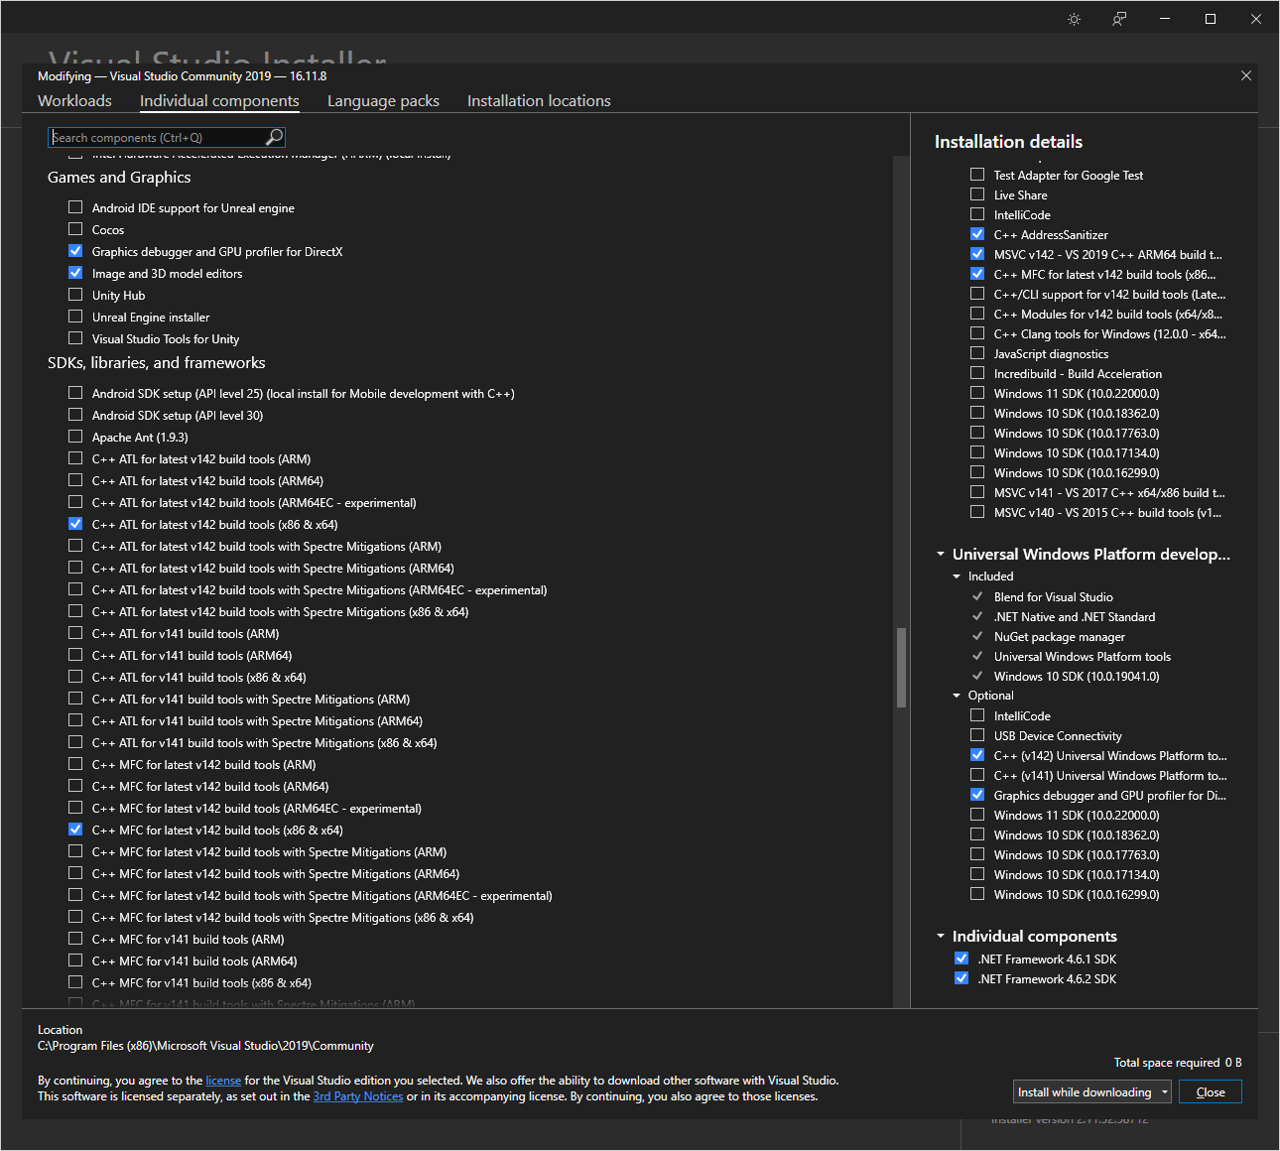
Task: Check Apache Ant (1.9.3)
Action: (x=75, y=437)
